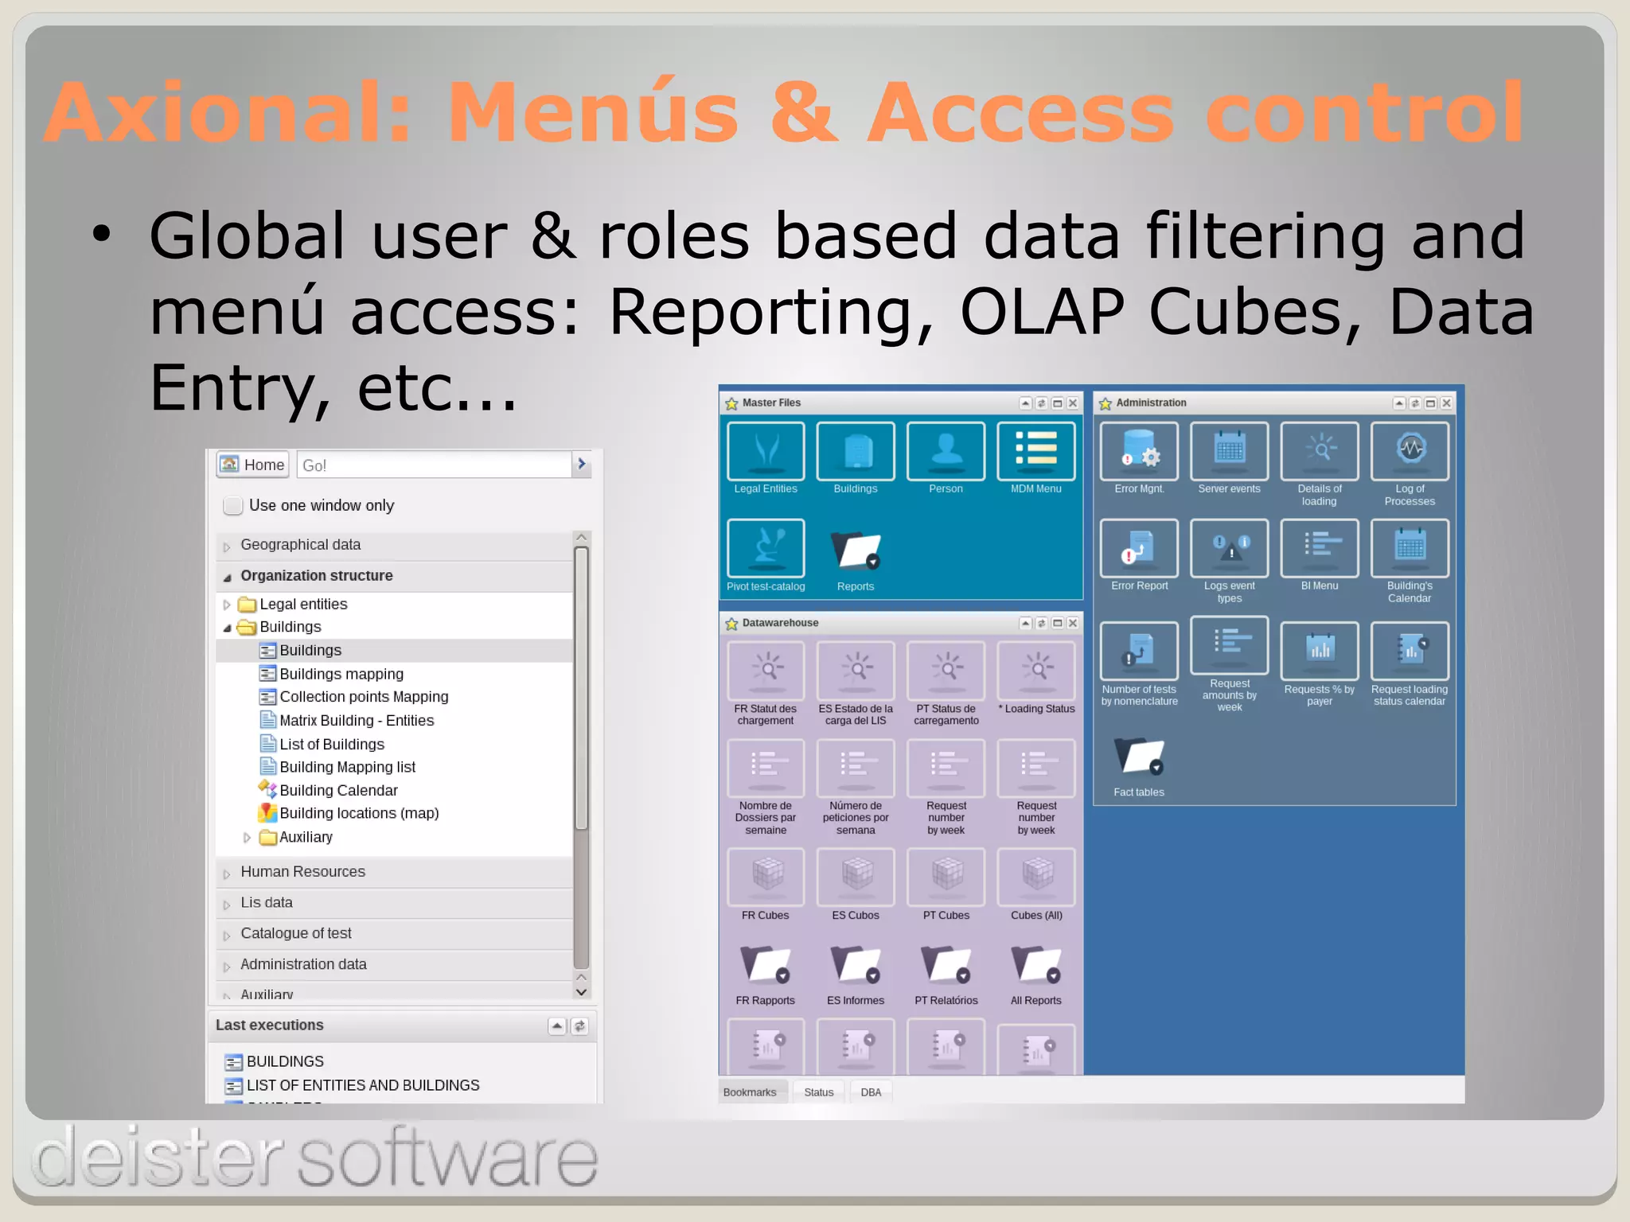Click in the Go! search field
This screenshot has width=1630, height=1222.
(434, 465)
